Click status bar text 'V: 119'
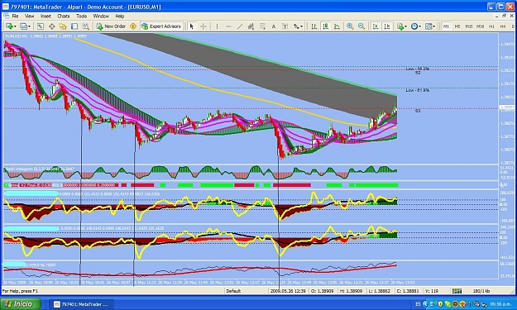Image resolution: width=517 pixels, height=310 pixels. (x=432, y=291)
